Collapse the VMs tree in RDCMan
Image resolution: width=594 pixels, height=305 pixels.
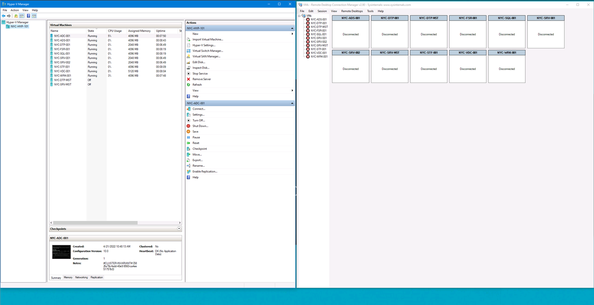pyautogui.click(x=300, y=16)
